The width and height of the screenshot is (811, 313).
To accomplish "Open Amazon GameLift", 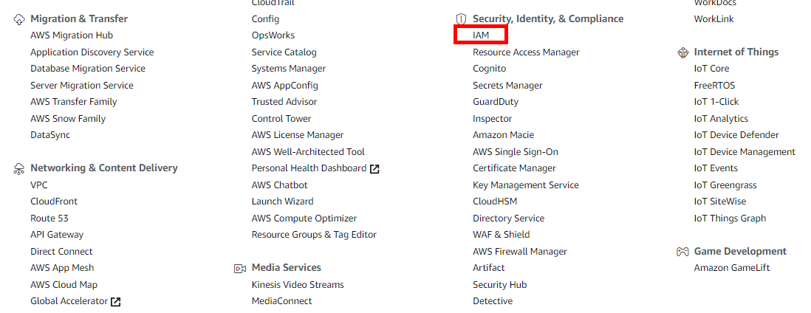I will pos(731,268).
